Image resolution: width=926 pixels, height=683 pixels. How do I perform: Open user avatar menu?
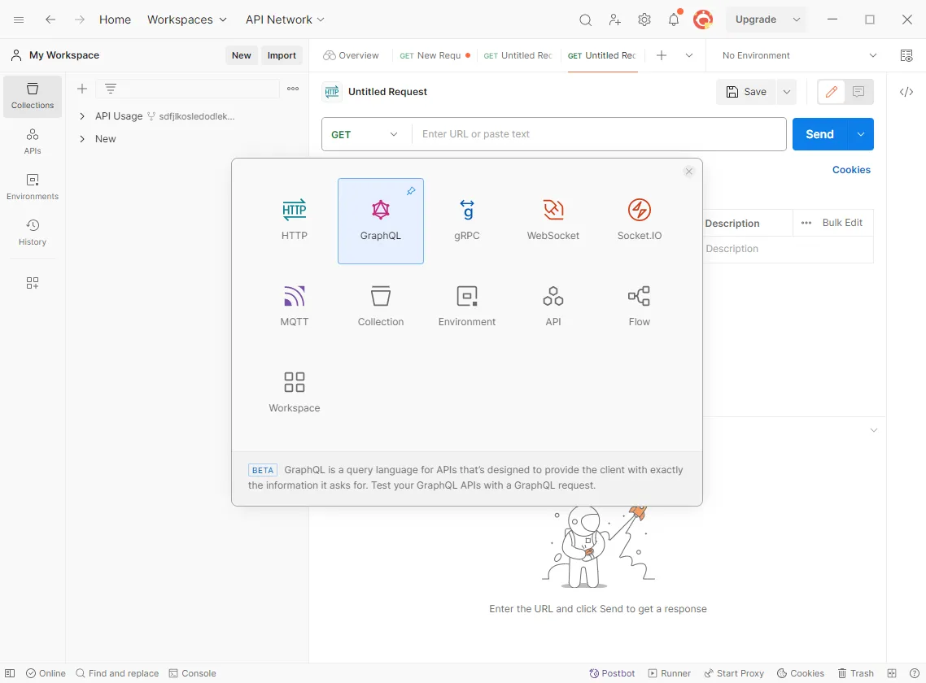703,20
